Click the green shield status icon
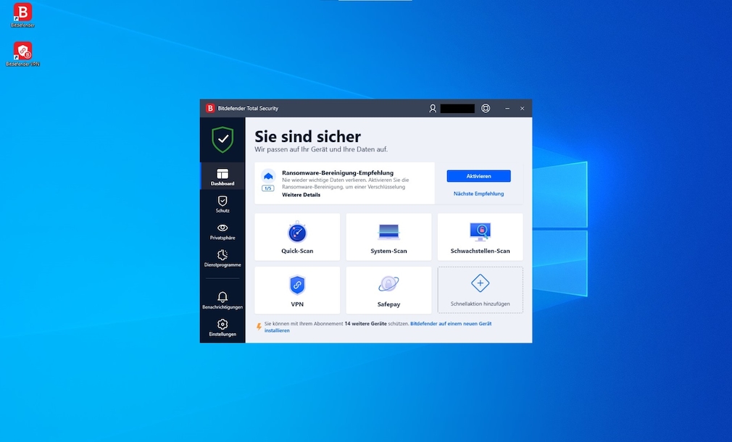The width and height of the screenshot is (732, 442). tap(222, 138)
